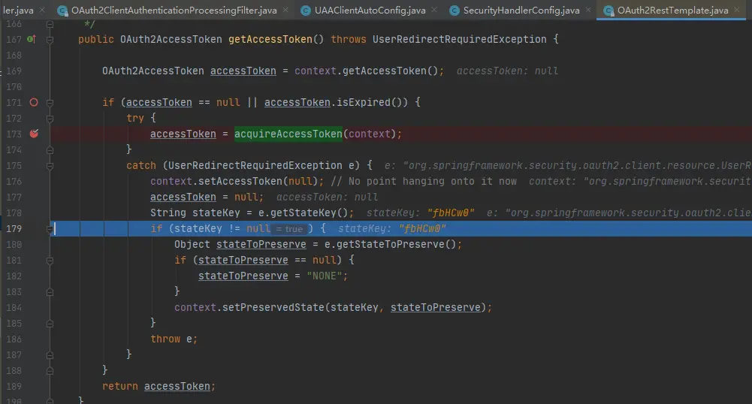Click the isExpired() call on line 171
Image resolution: width=752 pixels, height=404 pixels.
point(370,102)
